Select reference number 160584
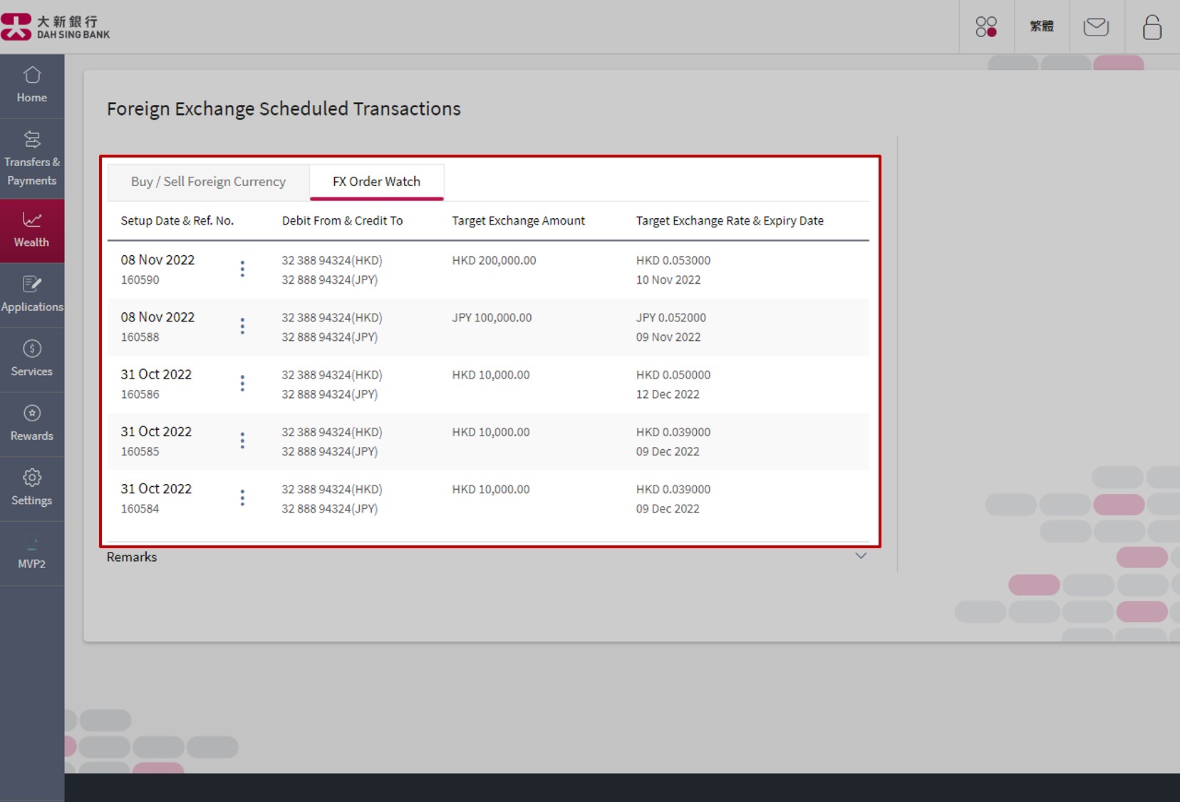The image size is (1180, 802). pos(140,509)
